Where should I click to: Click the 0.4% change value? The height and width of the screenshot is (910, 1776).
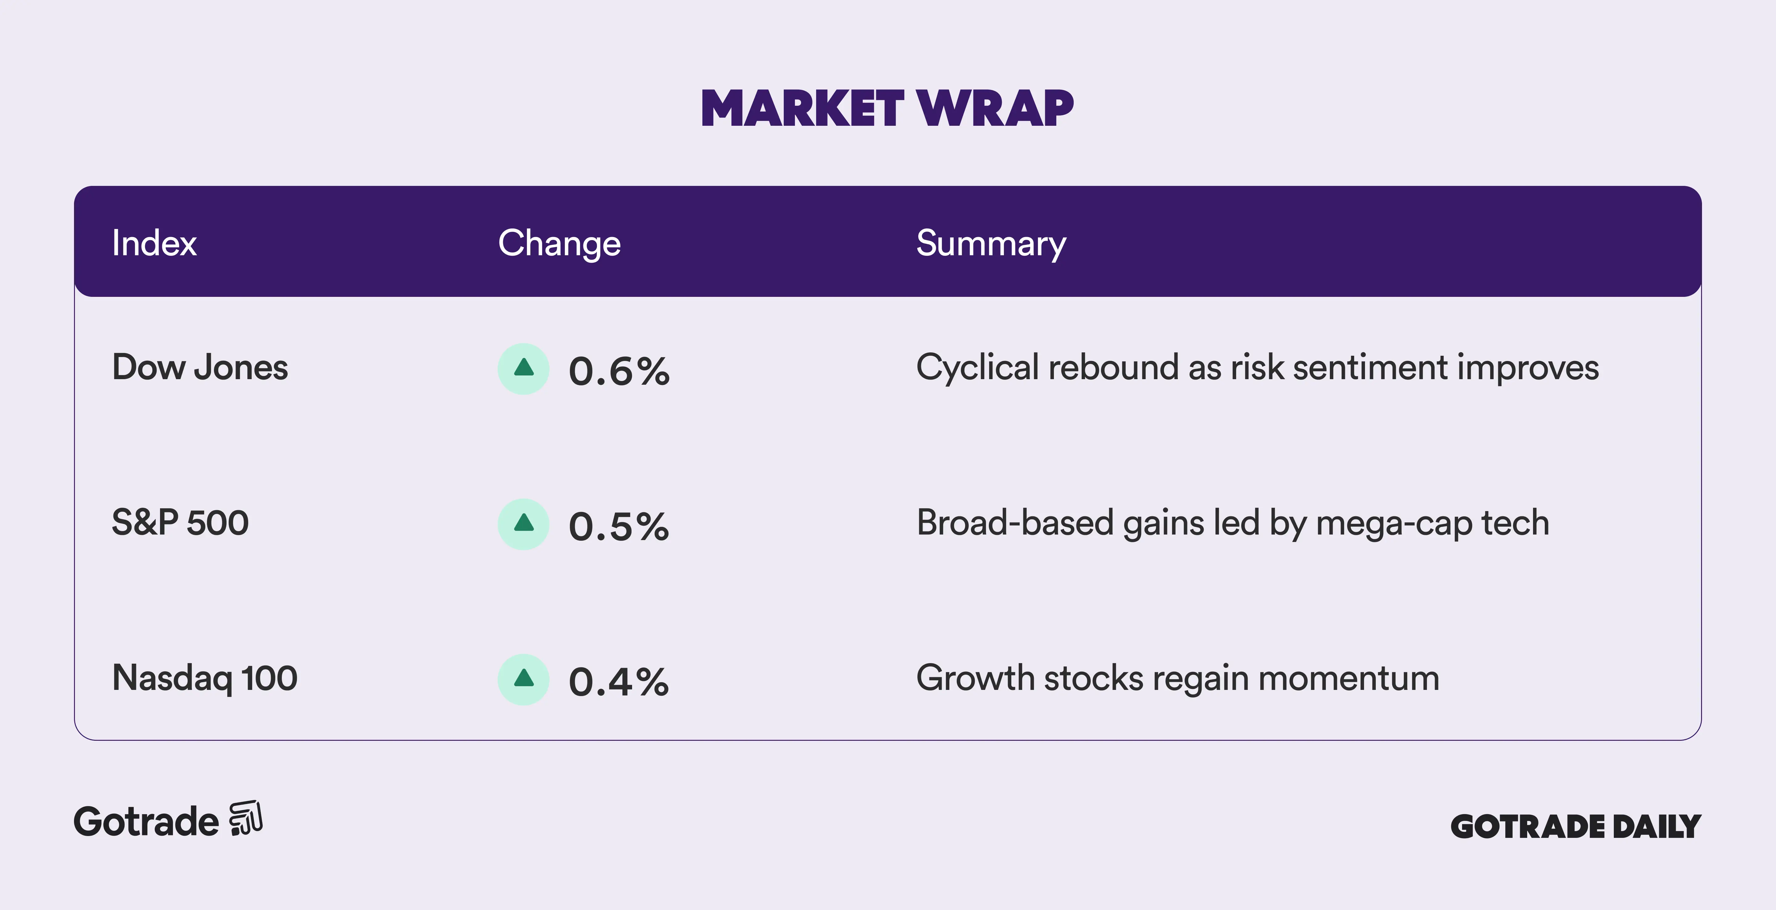tap(619, 681)
